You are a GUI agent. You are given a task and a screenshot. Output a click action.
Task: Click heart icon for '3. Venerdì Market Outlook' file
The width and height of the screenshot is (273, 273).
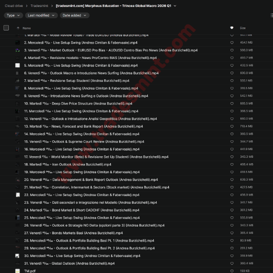232,50
